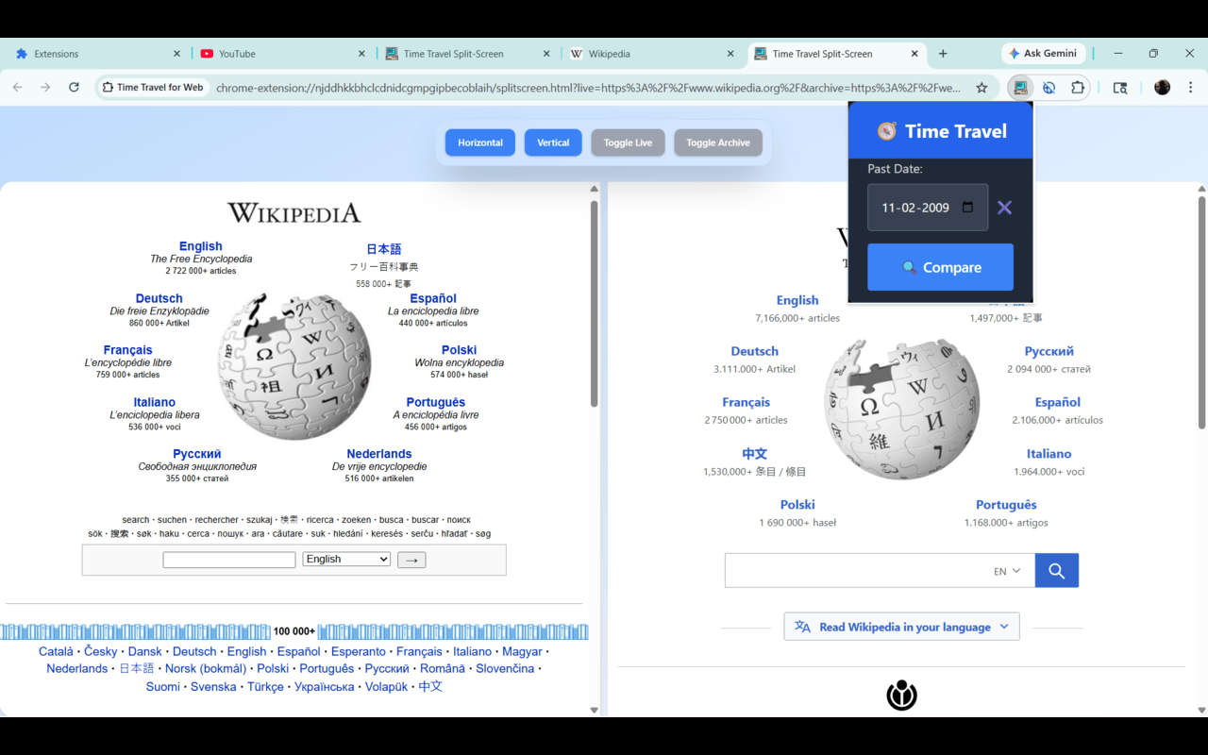
Task: Toggle the Archive pane visibility
Action: [718, 143]
